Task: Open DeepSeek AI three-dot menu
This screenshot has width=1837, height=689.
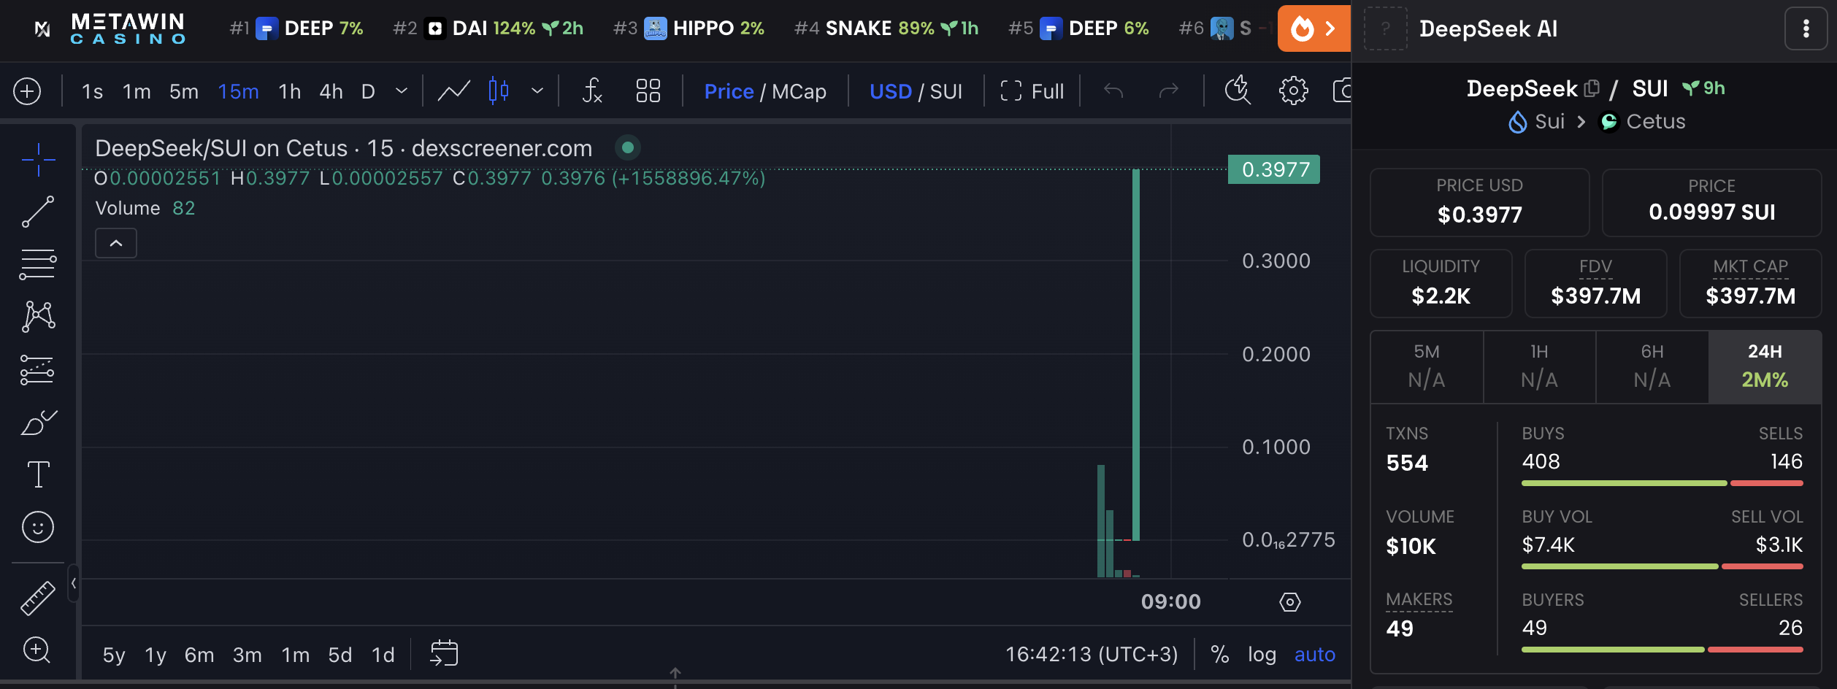Action: click(x=1806, y=28)
